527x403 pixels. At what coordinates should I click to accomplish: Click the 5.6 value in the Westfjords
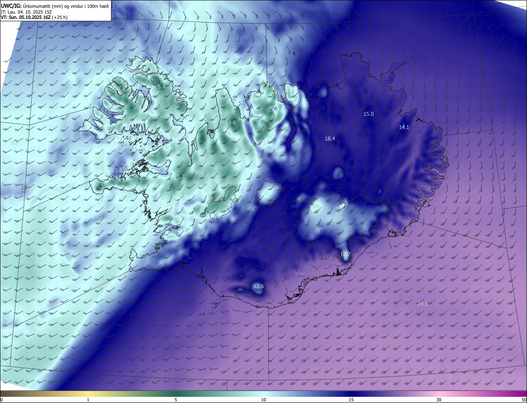pos(122,89)
